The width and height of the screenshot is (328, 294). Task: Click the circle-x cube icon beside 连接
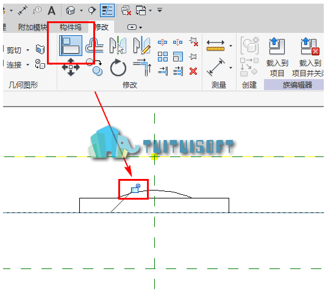(40, 64)
